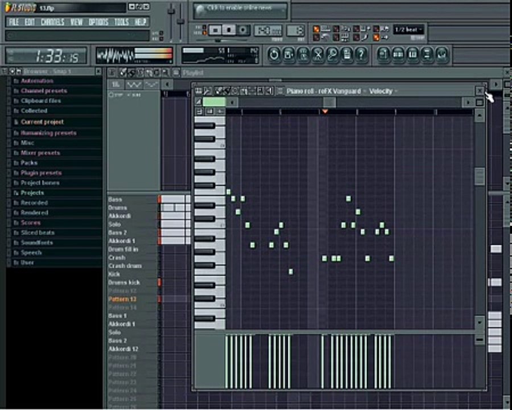Open the TOOLS menu
Screen dimensions: 512x410
click(122, 22)
